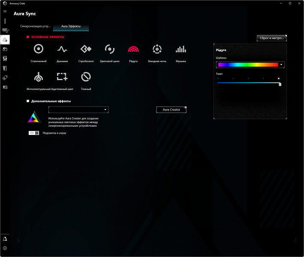The height and width of the screenshot is (257, 304).
Task: Click the Aura Sync page title
Action: [25, 14]
